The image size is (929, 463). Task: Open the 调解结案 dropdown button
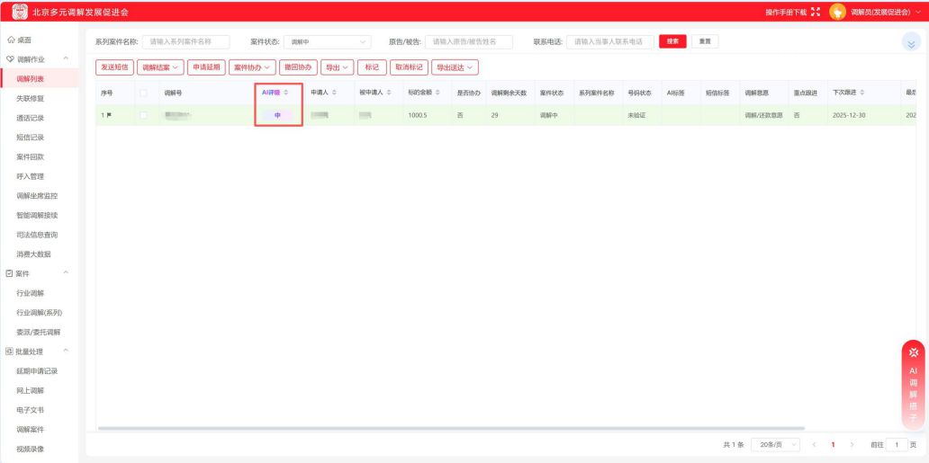tap(160, 67)
